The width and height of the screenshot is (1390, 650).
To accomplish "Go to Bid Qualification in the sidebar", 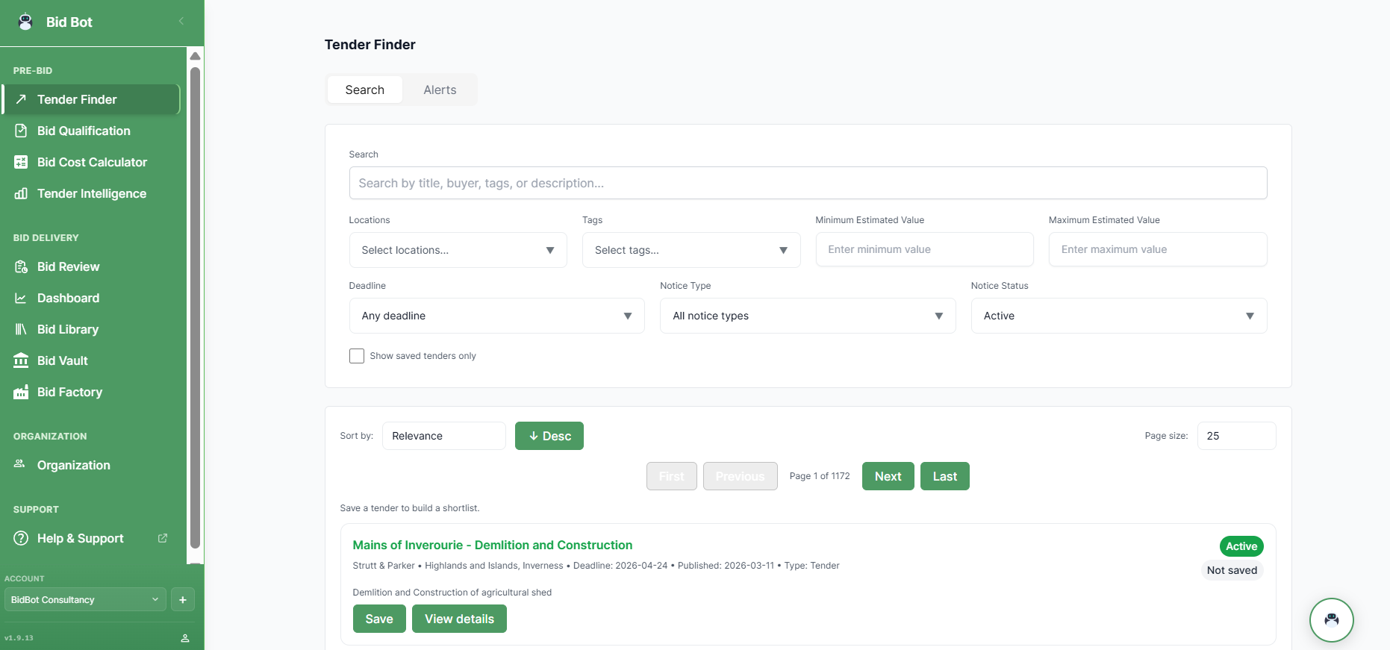I will tap(84, 131).
